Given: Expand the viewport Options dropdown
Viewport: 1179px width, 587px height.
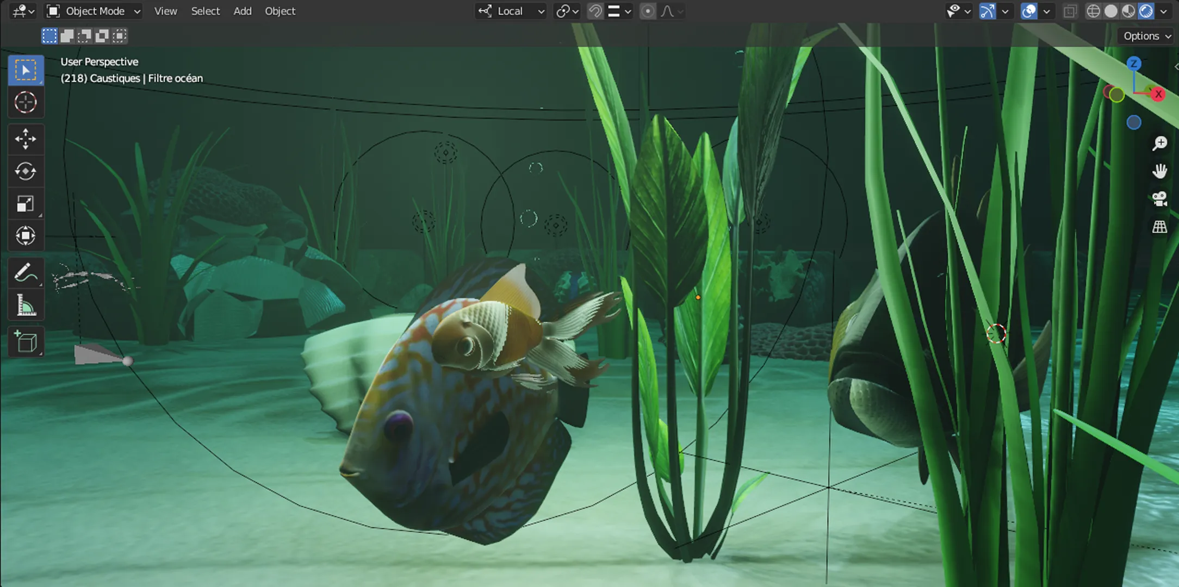Looking at the screenshot, I should [1145, 36].
